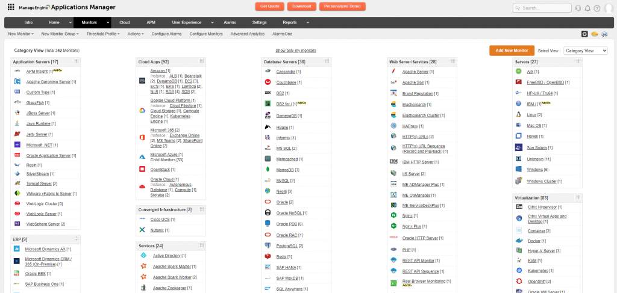
Task: Click in the Search field
Action: click(542, 8)
